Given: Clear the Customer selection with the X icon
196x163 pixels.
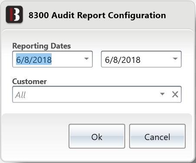Looking at the screenshot, I should tap(175, 95).
